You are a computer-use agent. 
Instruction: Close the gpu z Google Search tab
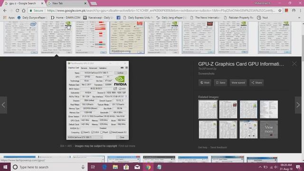42,3
